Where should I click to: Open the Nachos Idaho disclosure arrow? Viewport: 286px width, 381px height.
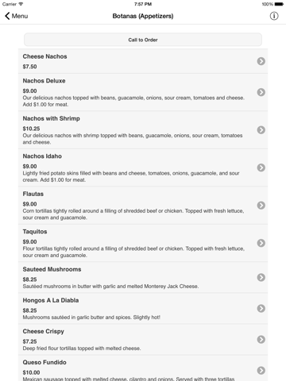tap(261, 167)
